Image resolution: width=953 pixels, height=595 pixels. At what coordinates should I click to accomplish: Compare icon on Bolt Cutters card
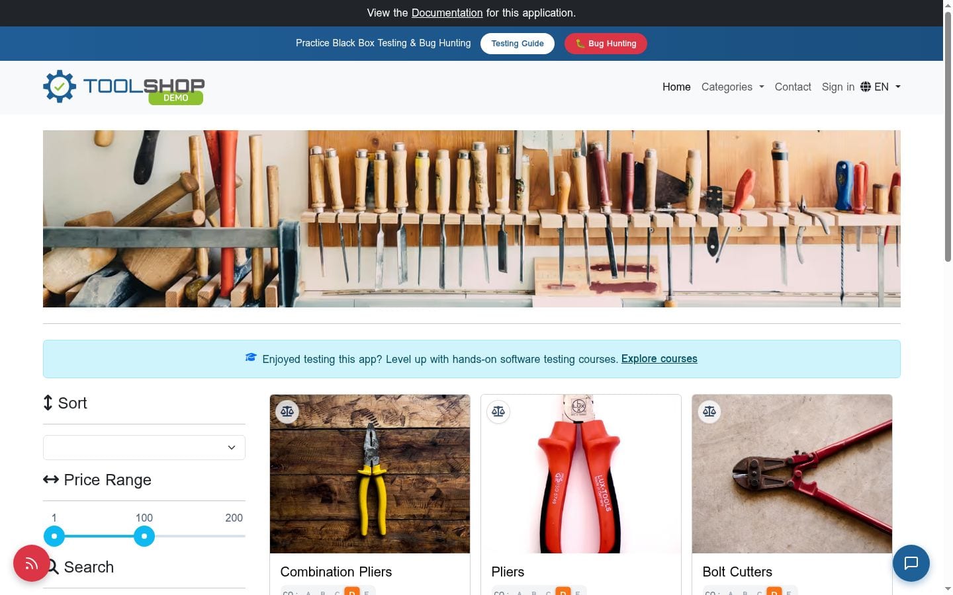tap(709, 411)
